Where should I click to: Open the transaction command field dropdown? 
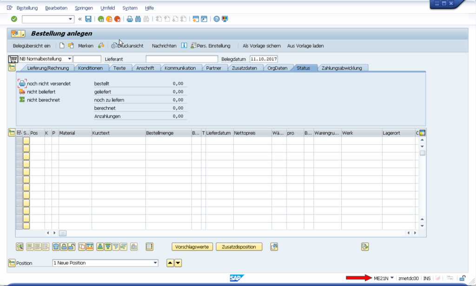pyautogui.click(x=71, y=19)
